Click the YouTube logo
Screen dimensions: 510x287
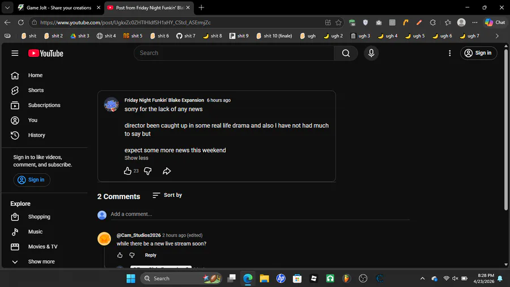[45, 53]
